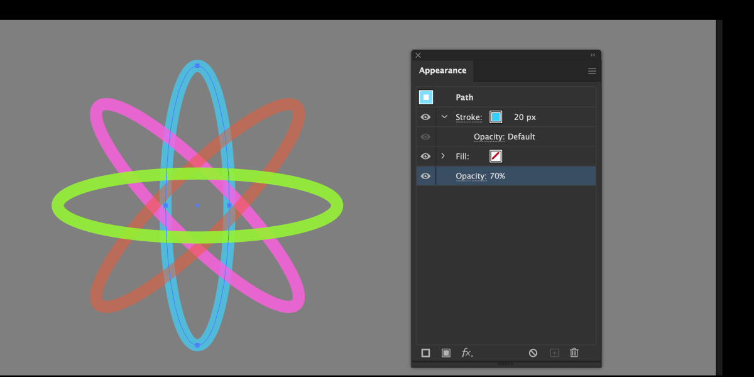Collapse the Stroke attribute row

pyautogui.click(x=444, y=117)
